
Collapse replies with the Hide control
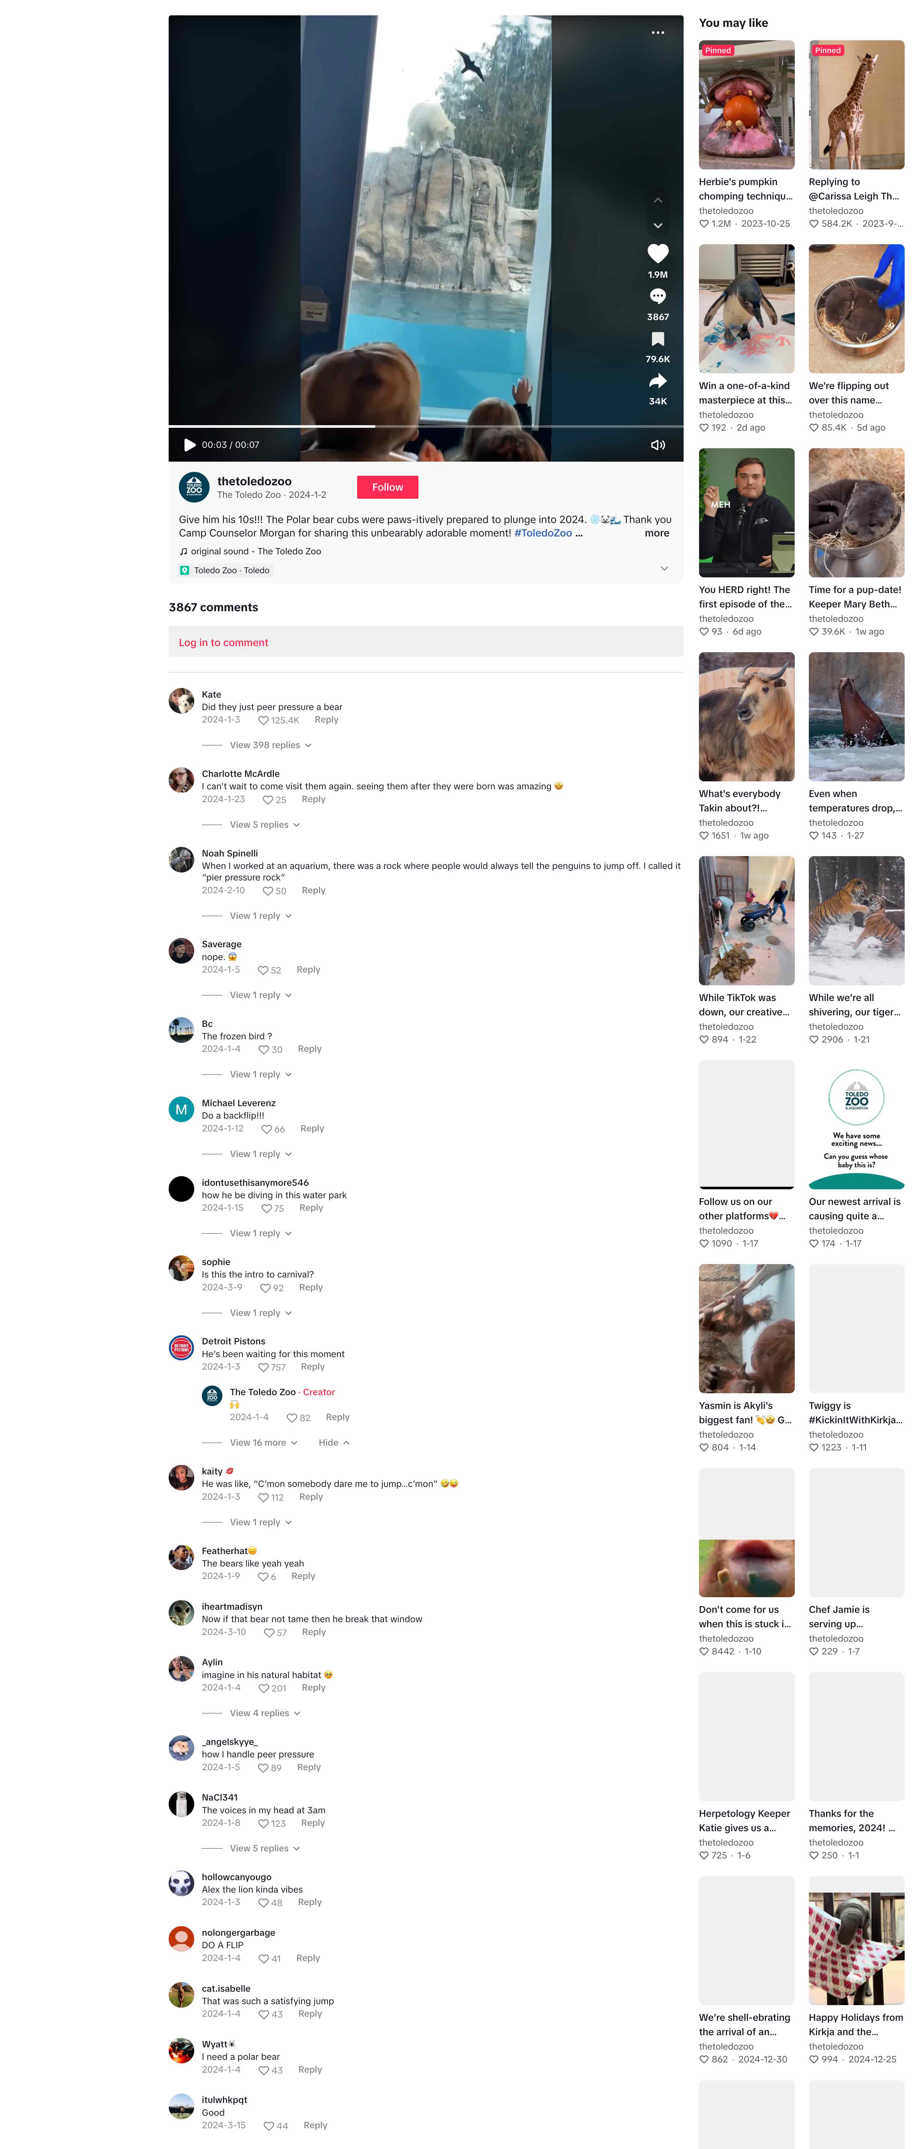click(333, 1442)
